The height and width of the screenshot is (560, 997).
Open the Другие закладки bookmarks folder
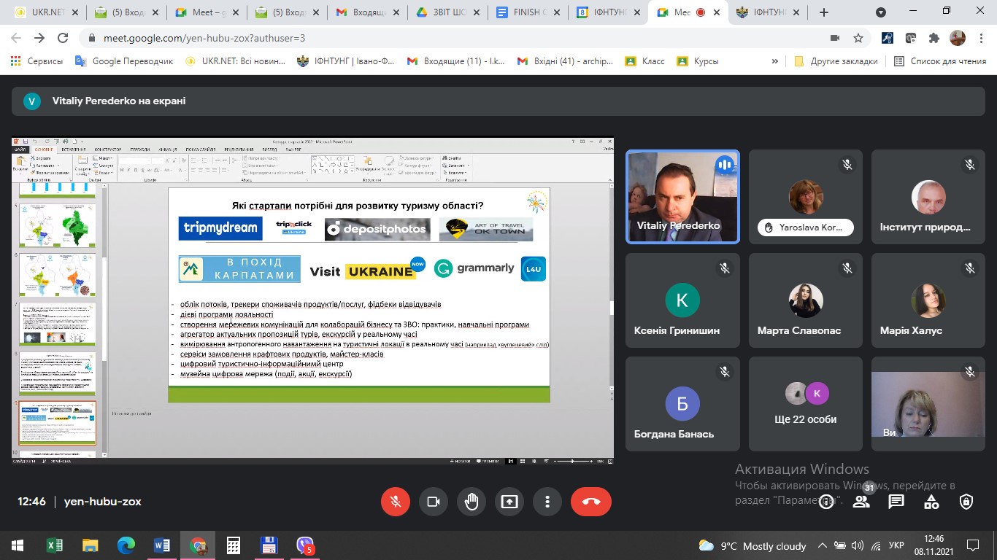(836, 61)
